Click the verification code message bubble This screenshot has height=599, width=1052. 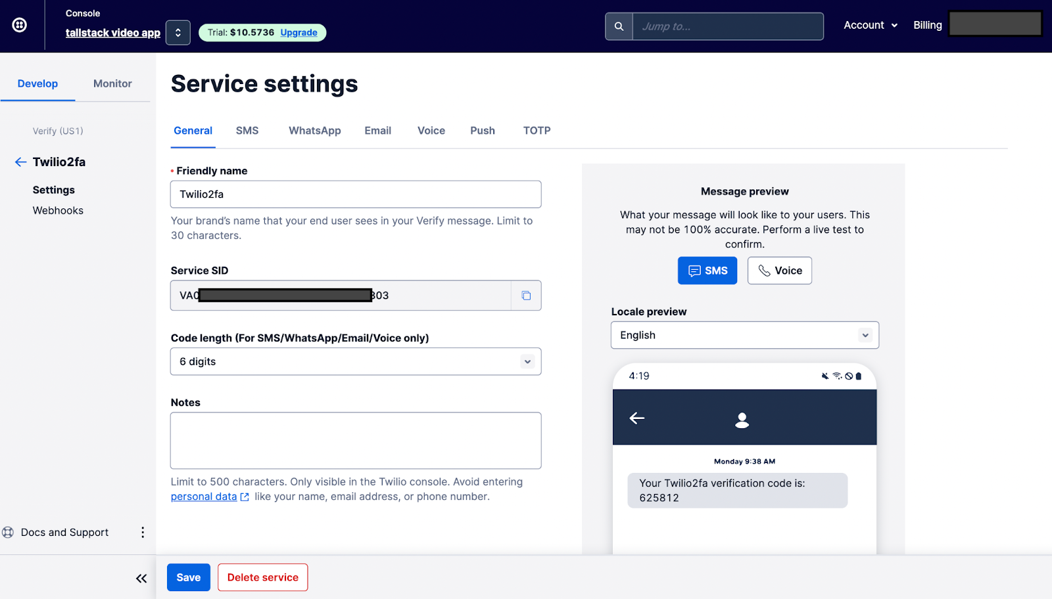coord(738,491)
